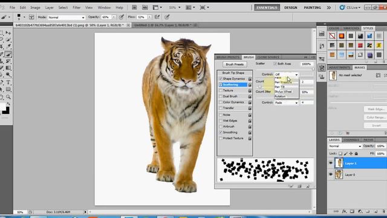Lock Texture settings
Viewport: 387px width, 218px height.
pyautogui.click(x=250, y=91)
